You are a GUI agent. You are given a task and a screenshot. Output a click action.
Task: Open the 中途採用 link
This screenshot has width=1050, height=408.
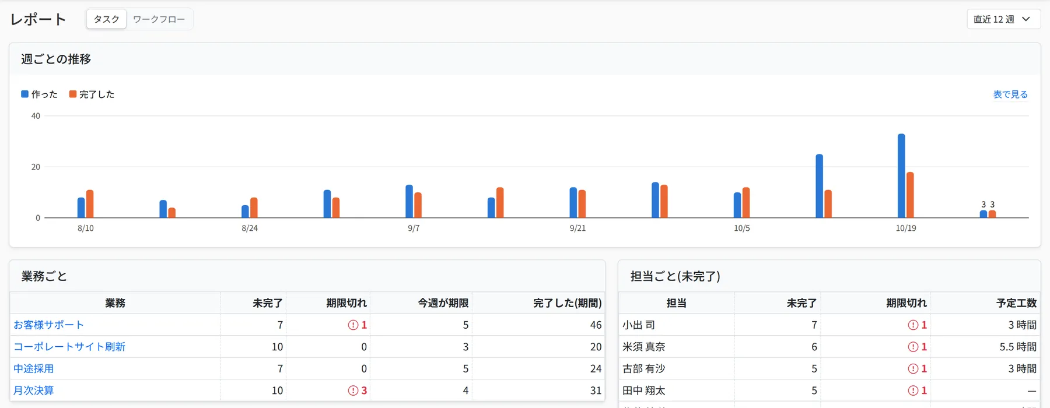tap(33, 369)
